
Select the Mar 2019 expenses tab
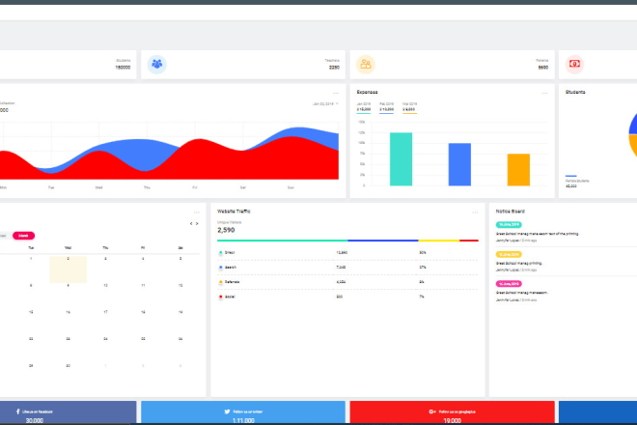pos(409,106)
